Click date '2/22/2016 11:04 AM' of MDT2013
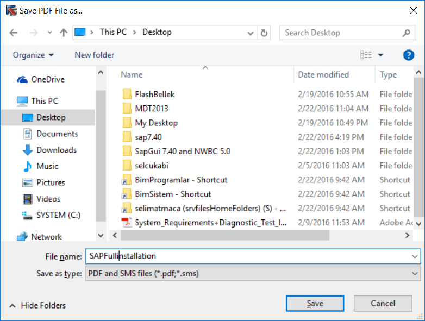 tap(333, 108)
